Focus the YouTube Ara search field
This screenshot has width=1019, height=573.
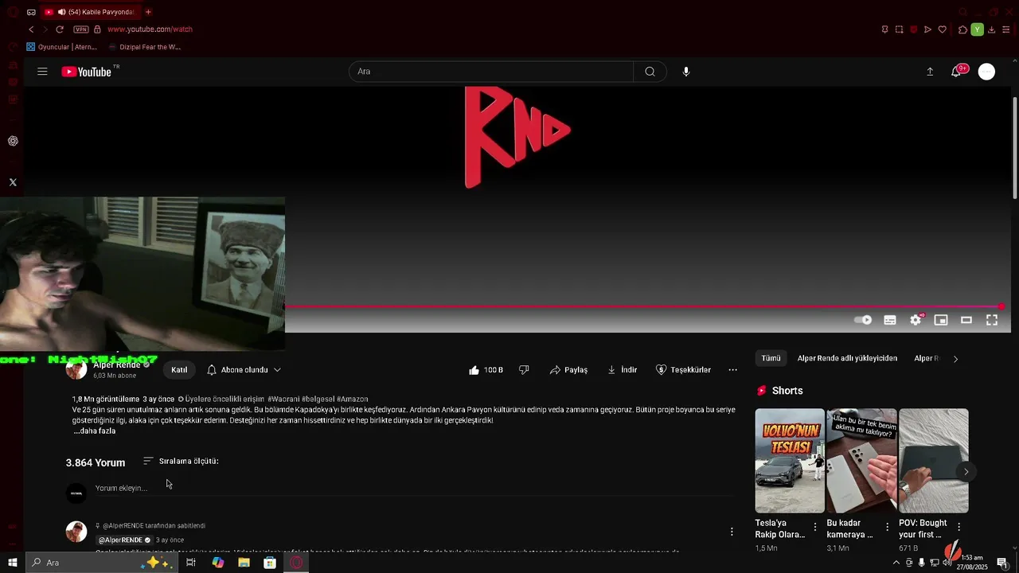(x=491, y=72)
